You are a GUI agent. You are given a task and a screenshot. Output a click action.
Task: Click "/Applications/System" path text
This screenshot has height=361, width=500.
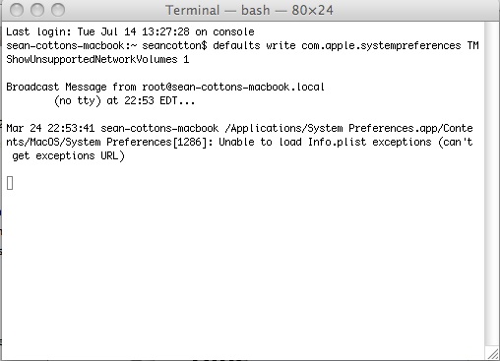pyautogui.click(x=283, y=128)
